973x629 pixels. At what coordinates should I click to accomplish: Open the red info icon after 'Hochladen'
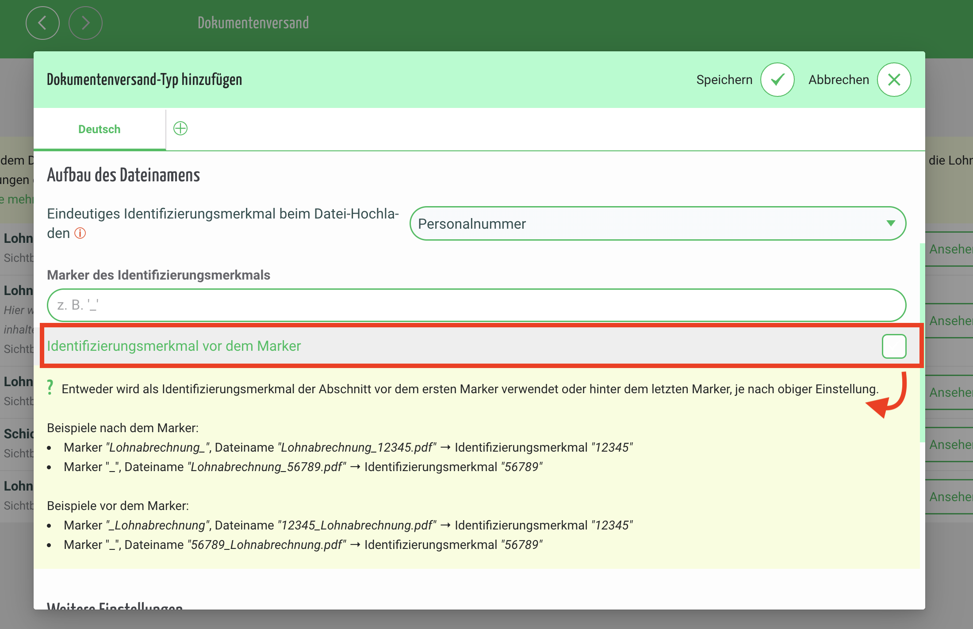(80, 233)
